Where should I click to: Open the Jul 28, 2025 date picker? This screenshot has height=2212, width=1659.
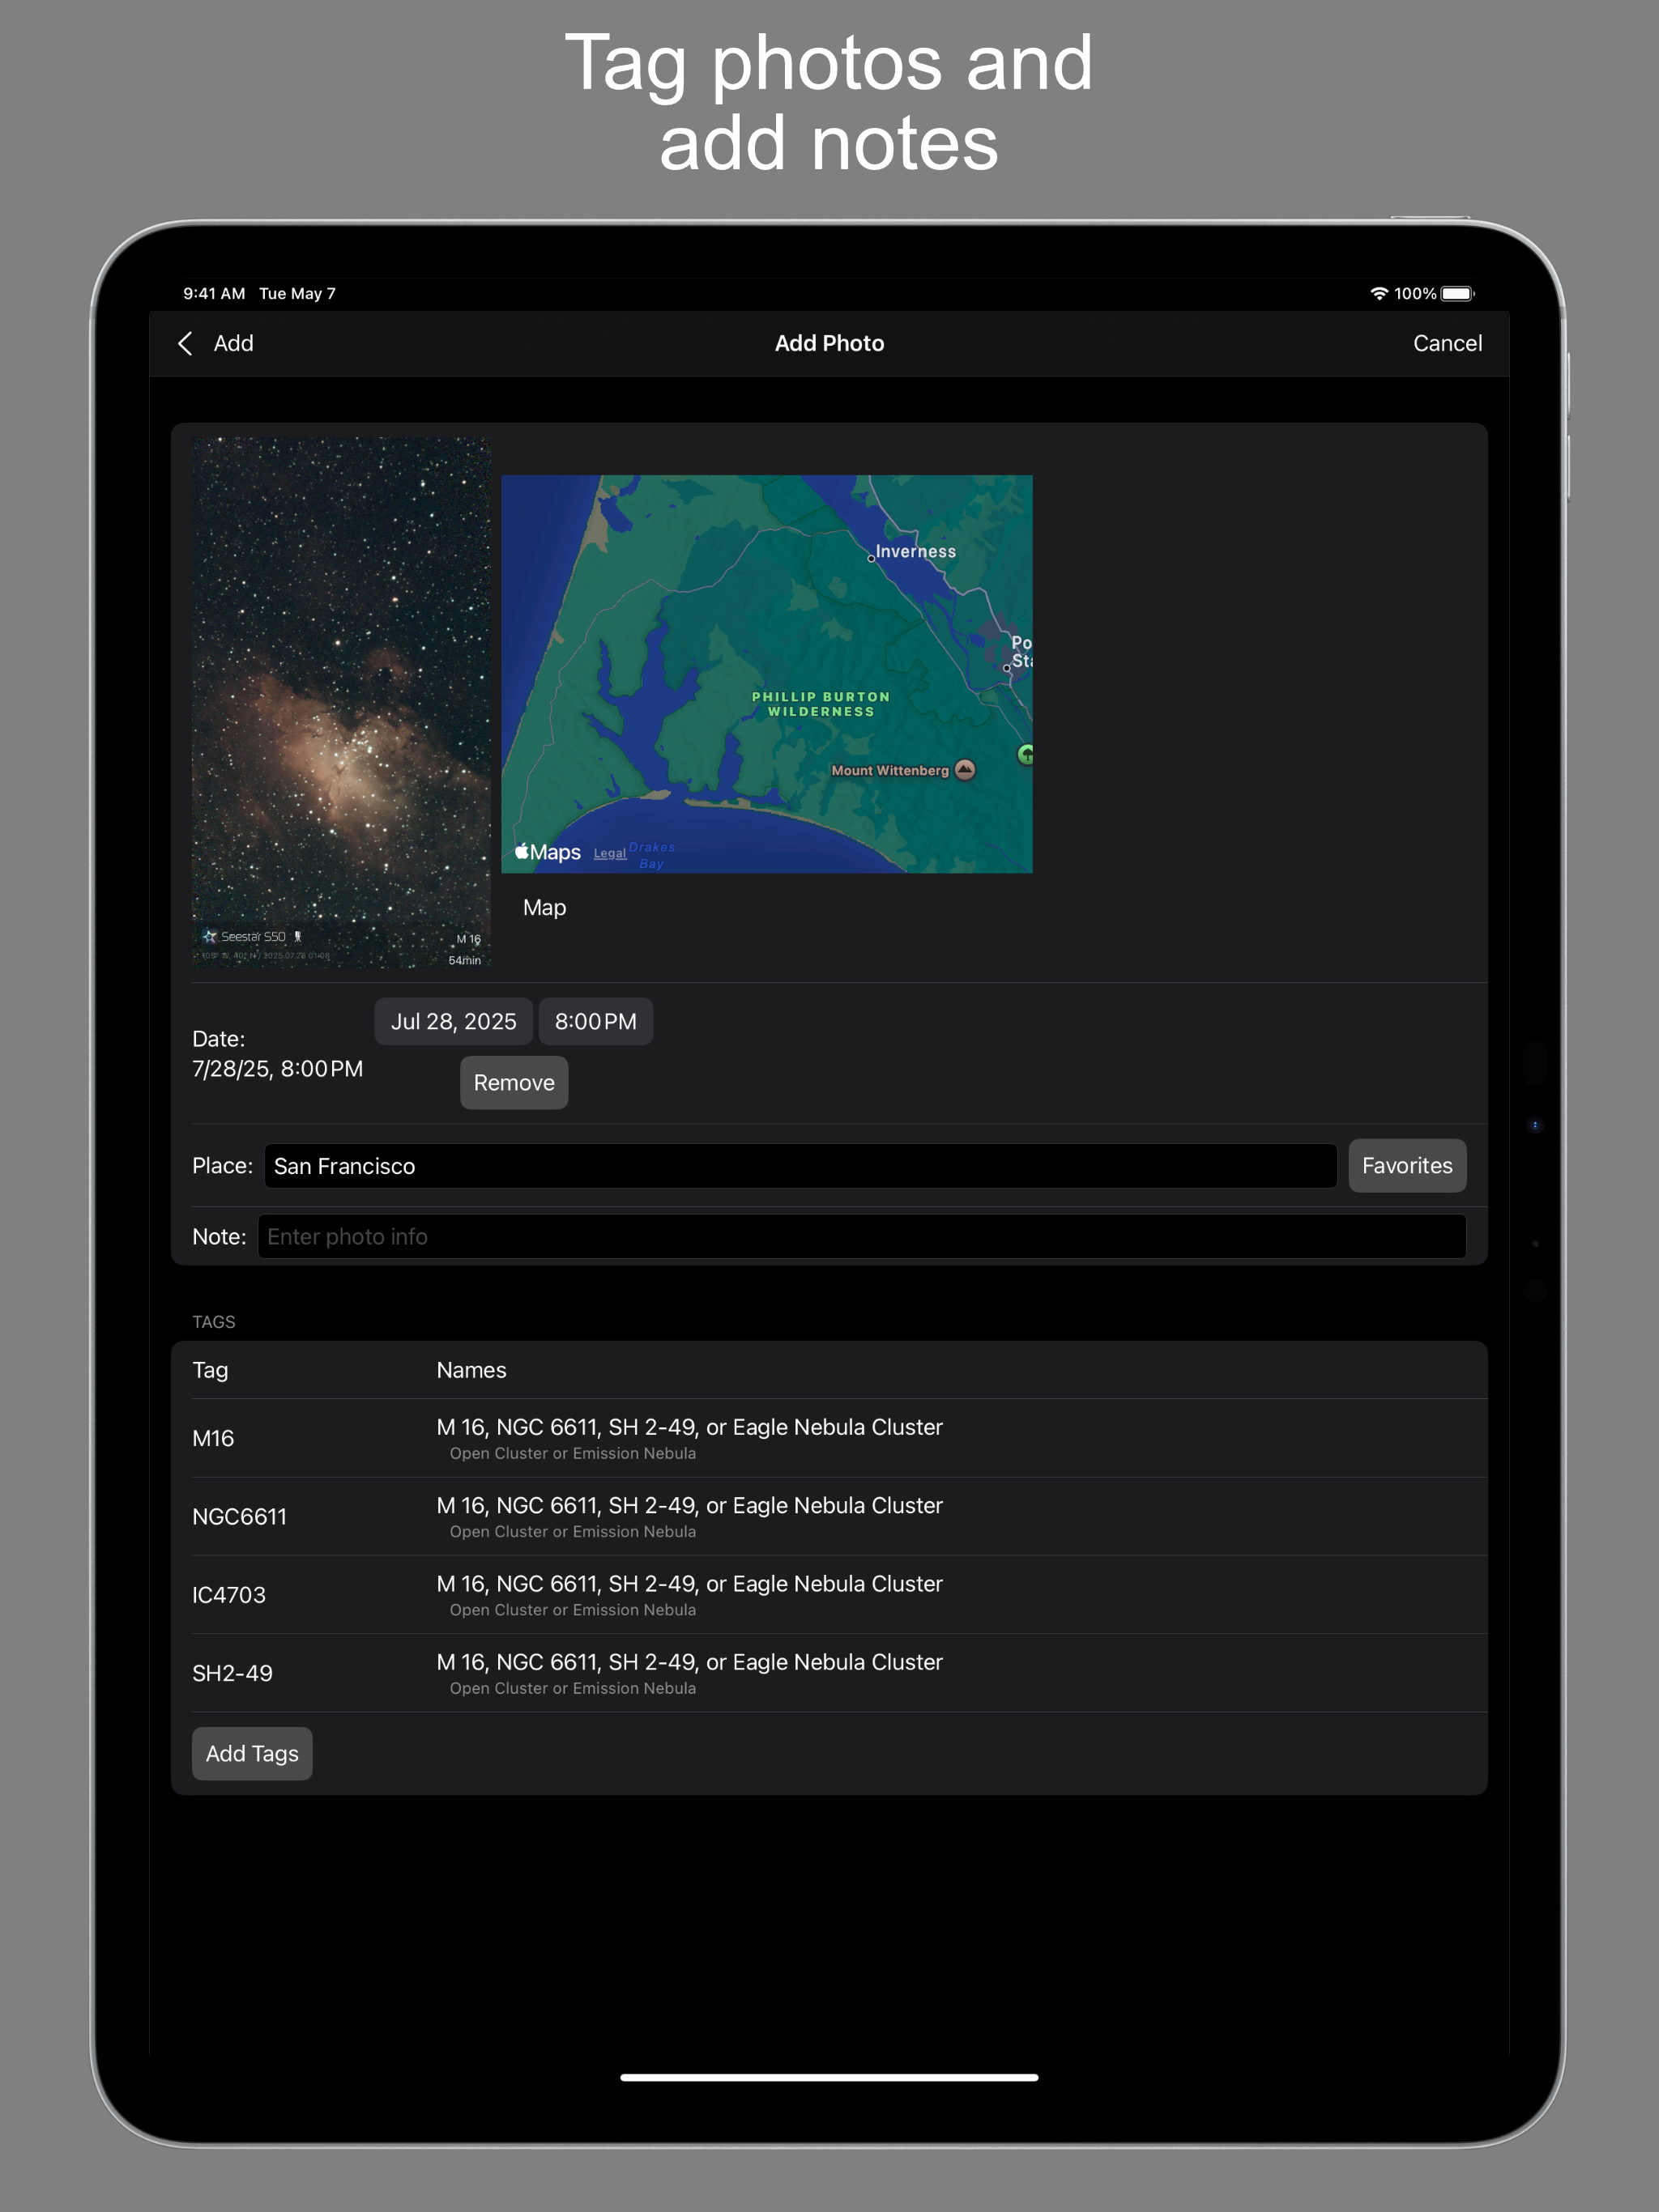pyautogui.click(x=454, y=1021)
